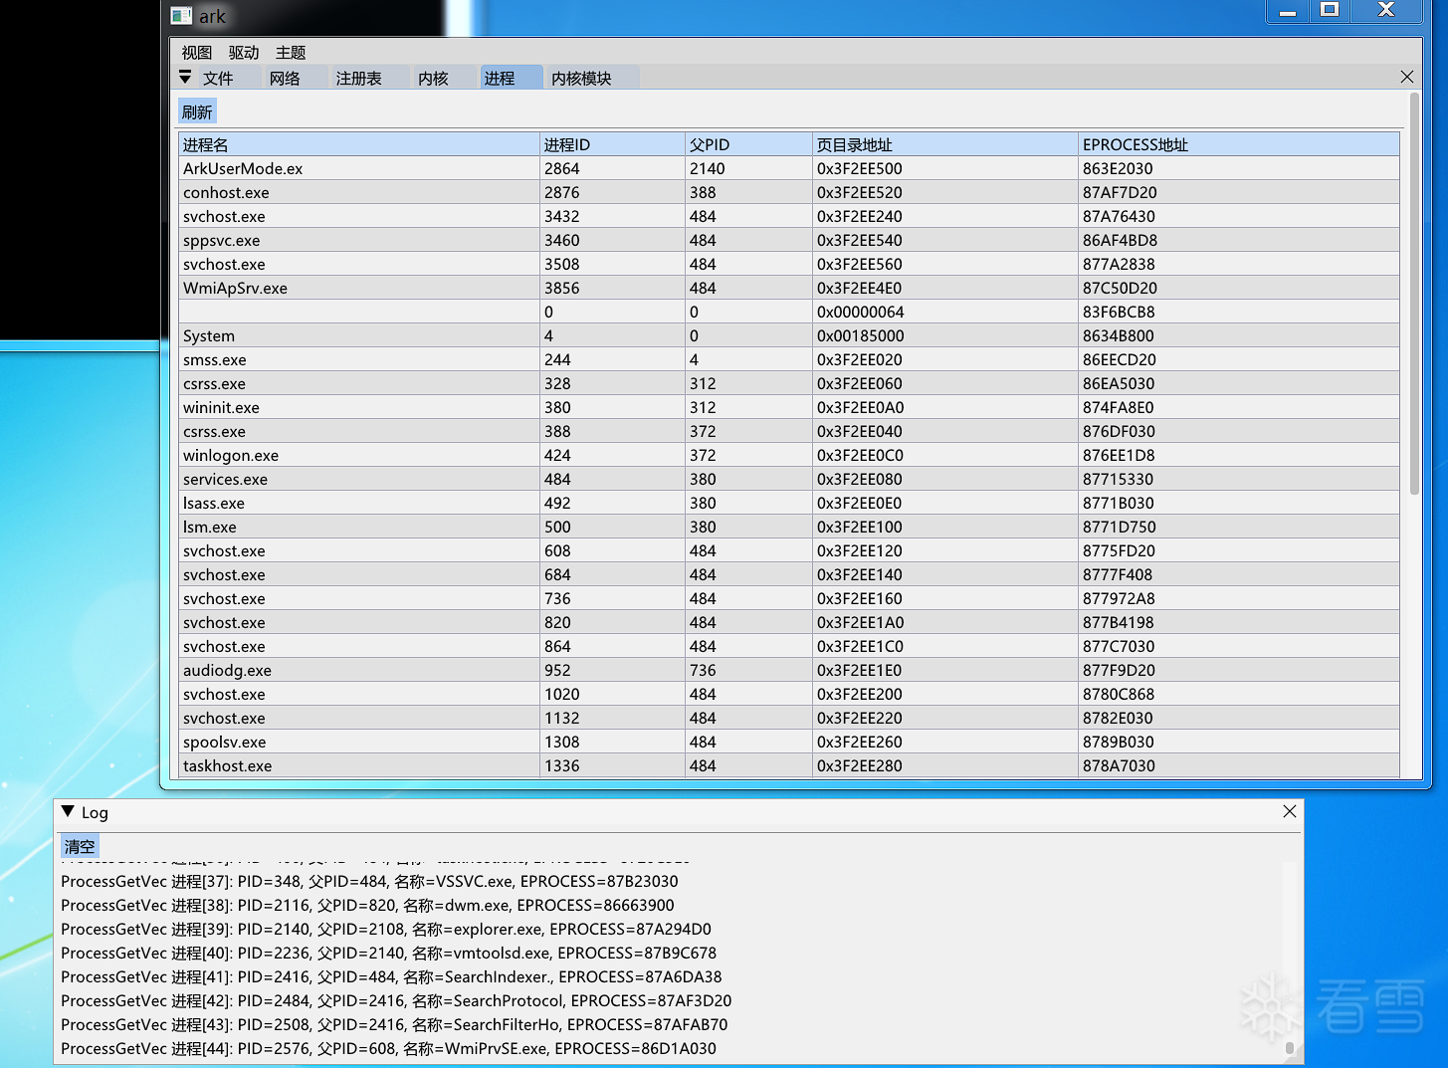The image size is (1448, 1068).
Task: Click the log line for explorer.exe
Action: pyautogui.click(x=386, y=929)
